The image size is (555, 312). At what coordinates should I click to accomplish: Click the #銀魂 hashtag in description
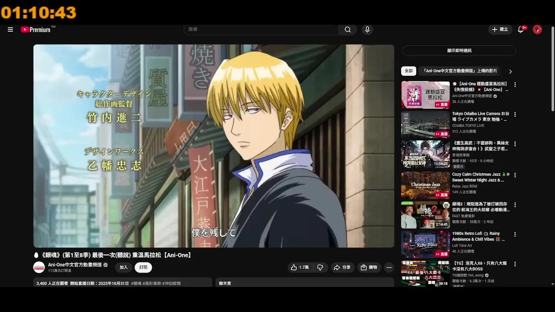tap(136, 283)
